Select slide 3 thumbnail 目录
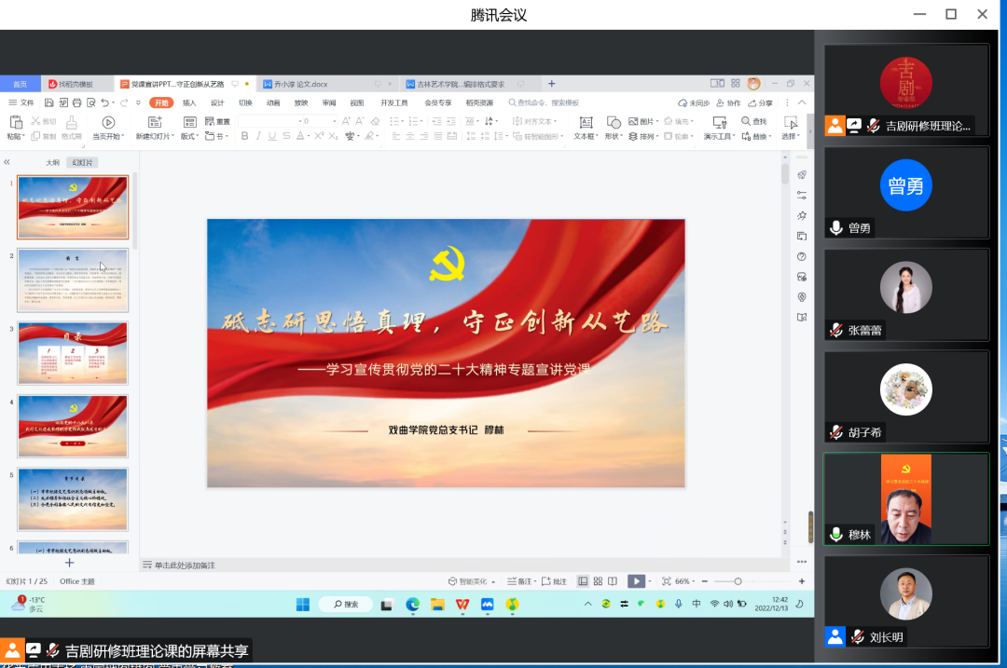This screenshot has height=668, width=1007. click(x=73, y=354)
